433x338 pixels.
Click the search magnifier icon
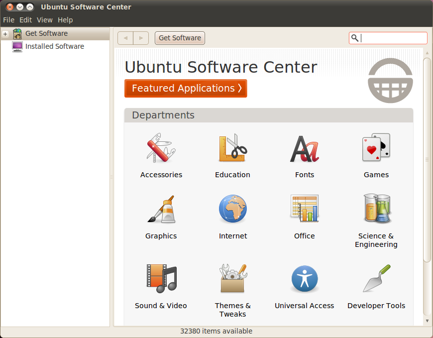(355, 38)
